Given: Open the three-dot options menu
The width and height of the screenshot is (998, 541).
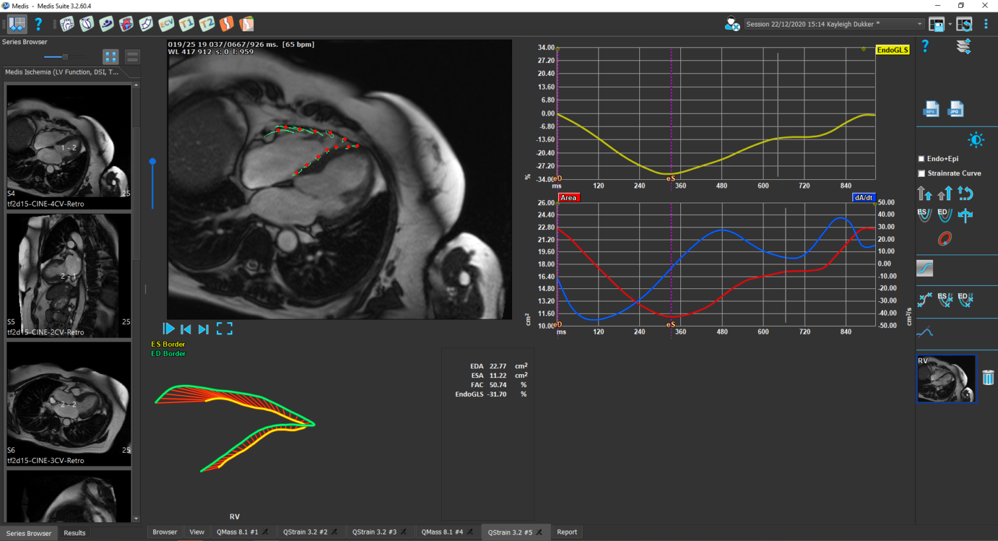Looking at the screenshot, I should [x=986, y=24].
